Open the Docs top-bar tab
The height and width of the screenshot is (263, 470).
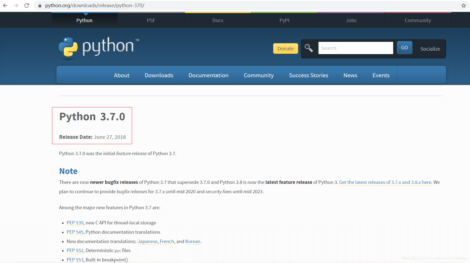(x=218, y=20)
